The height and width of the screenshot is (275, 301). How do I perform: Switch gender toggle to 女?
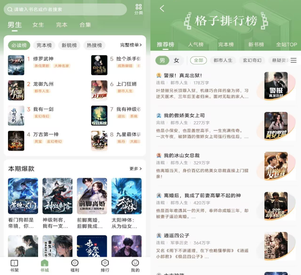pos(176,60)
